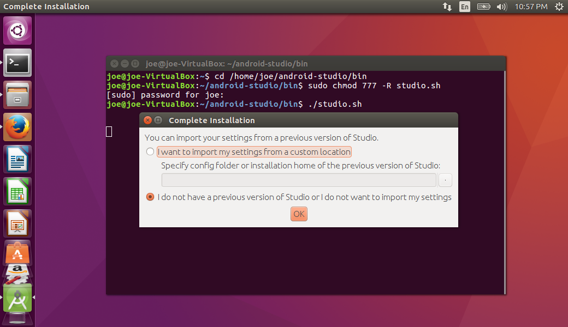The image size is (568, 327).
Task: Open the battery status indicator
Action: coord(483,7)
